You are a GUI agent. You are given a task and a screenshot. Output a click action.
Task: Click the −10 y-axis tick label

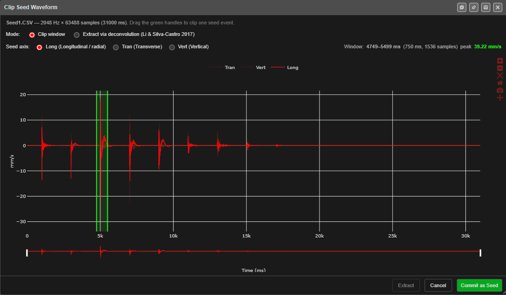tap(21, 171)
